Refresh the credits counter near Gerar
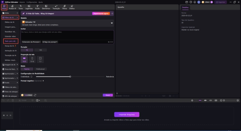 click(x=35, y=95)
